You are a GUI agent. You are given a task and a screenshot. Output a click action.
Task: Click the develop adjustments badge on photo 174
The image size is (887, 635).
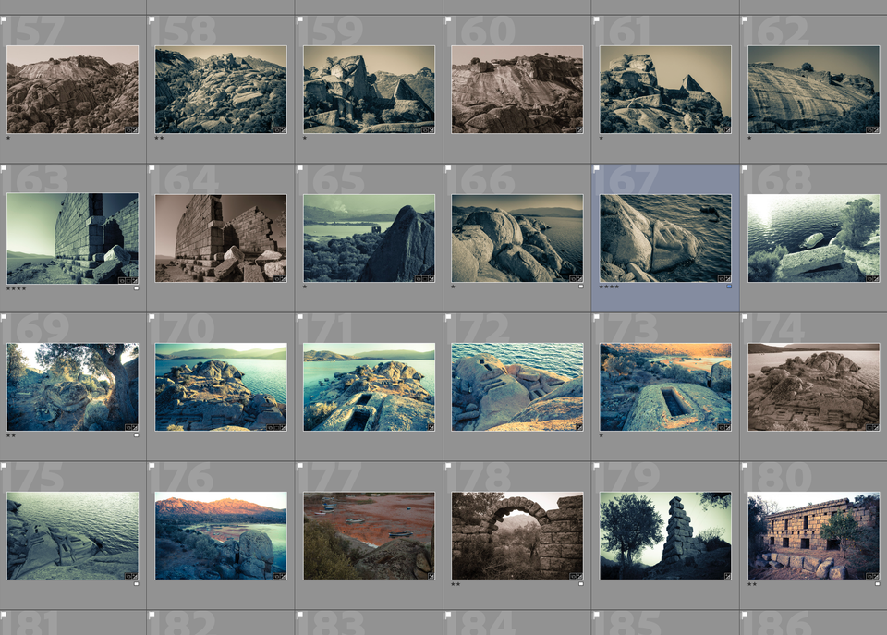(876, 427)
